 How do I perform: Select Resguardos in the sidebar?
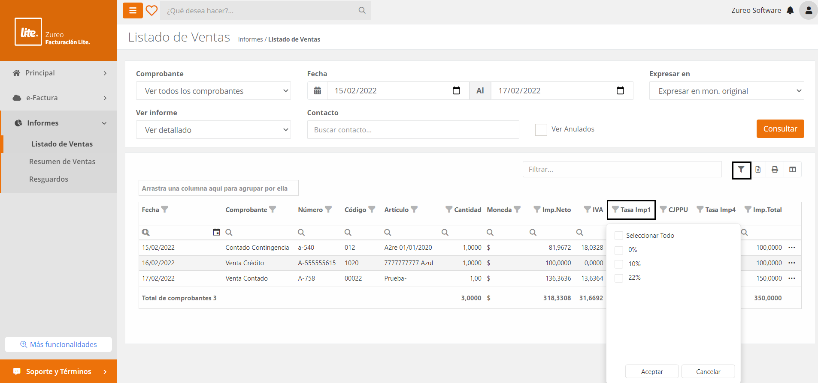(x=48, y=179)
